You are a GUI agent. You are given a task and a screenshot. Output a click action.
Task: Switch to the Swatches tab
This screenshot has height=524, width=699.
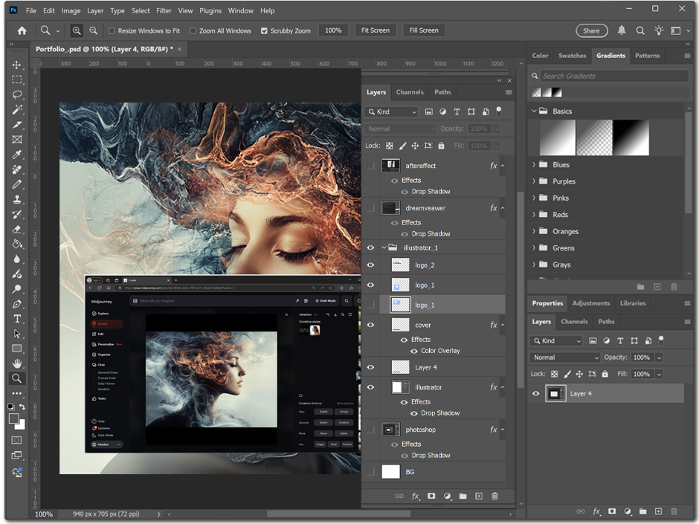[x=572, y=55]
